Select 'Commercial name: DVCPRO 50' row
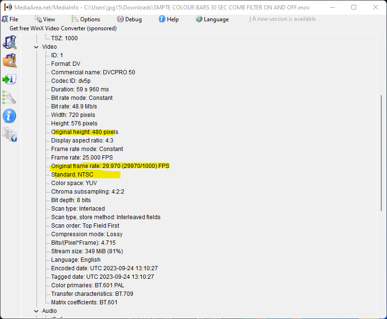Viewport: 387px width, 319px height. [x=93, y=72]
